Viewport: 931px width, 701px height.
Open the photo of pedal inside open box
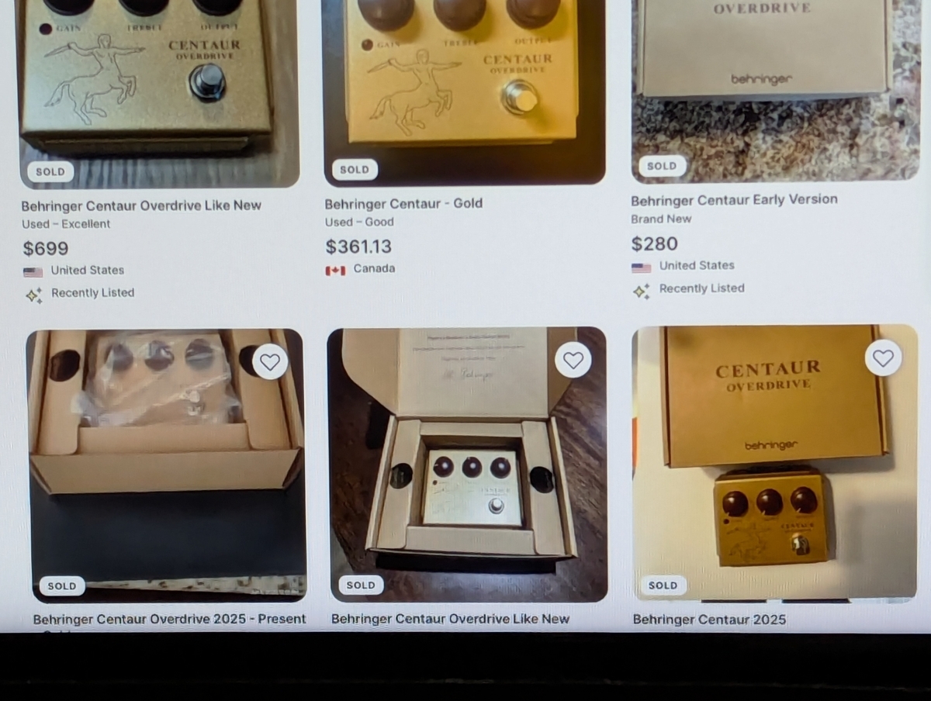(468, 464)
